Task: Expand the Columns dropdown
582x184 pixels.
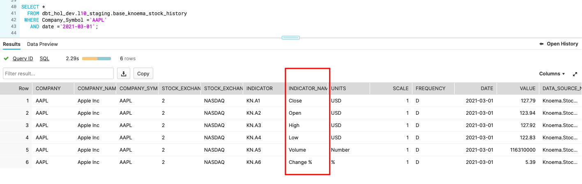Action: 552,74
